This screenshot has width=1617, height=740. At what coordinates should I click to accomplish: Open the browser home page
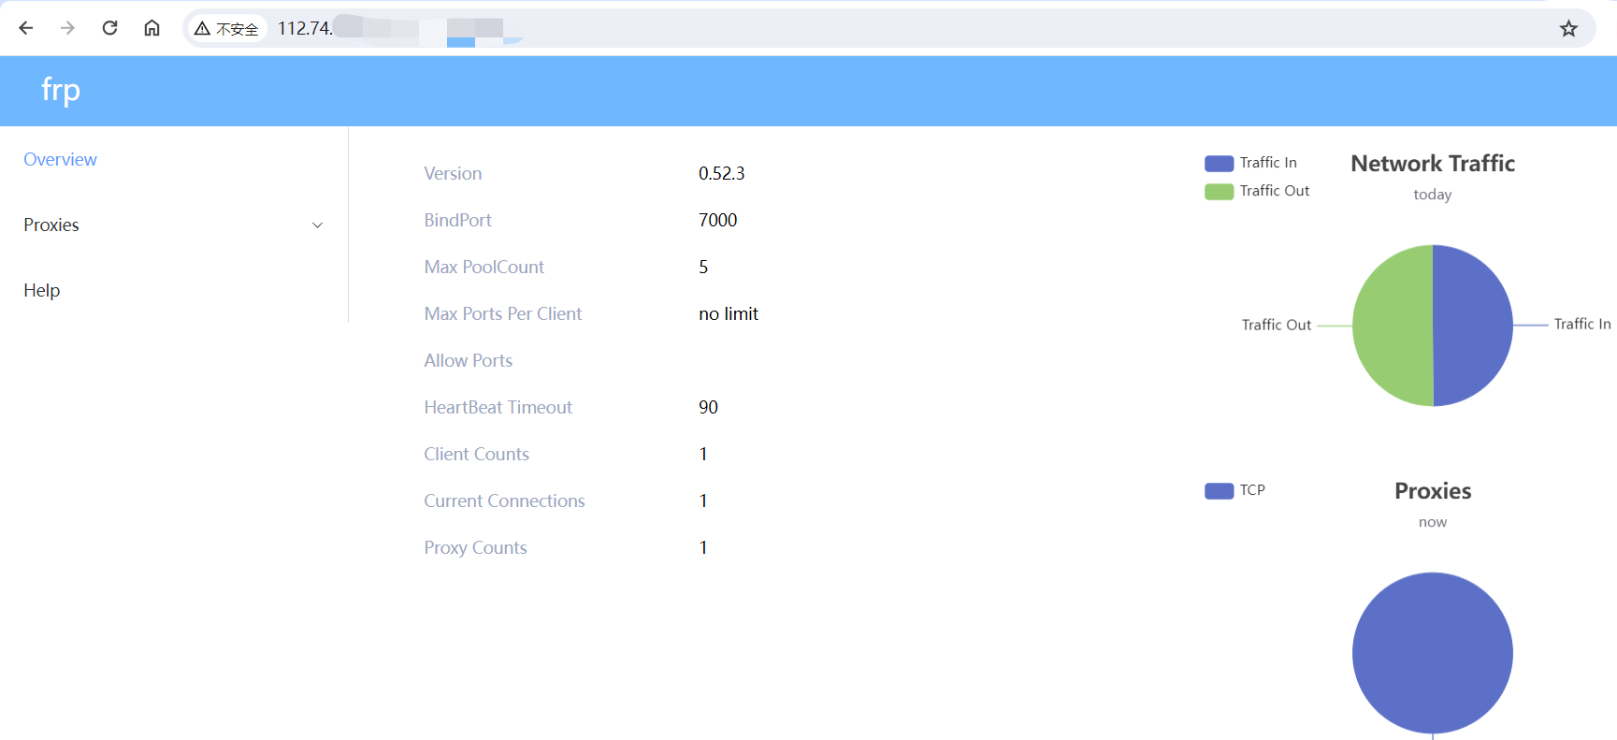point(152,28)
